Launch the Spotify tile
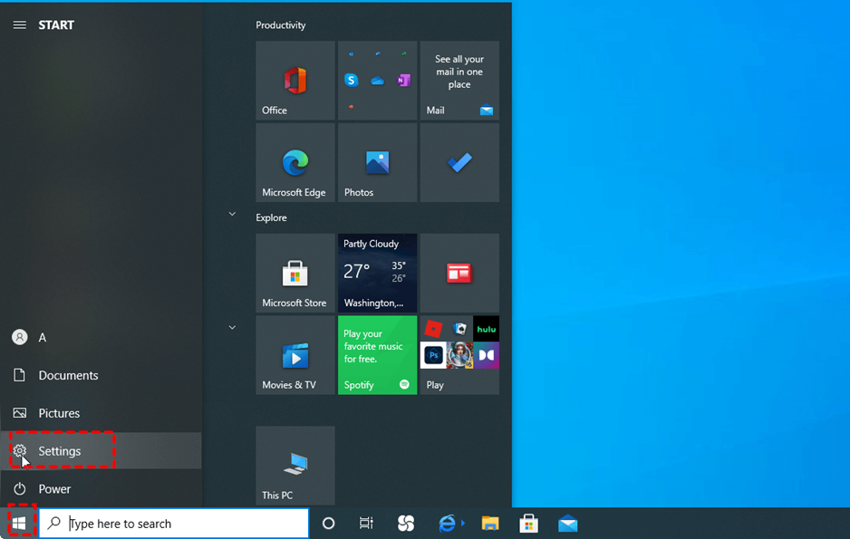The height and width of the screenshot is (539, 850). (x=377, y=355)
